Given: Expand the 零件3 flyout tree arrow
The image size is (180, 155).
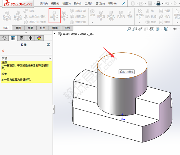Looking at the screenshot, I should coord(55,34).
